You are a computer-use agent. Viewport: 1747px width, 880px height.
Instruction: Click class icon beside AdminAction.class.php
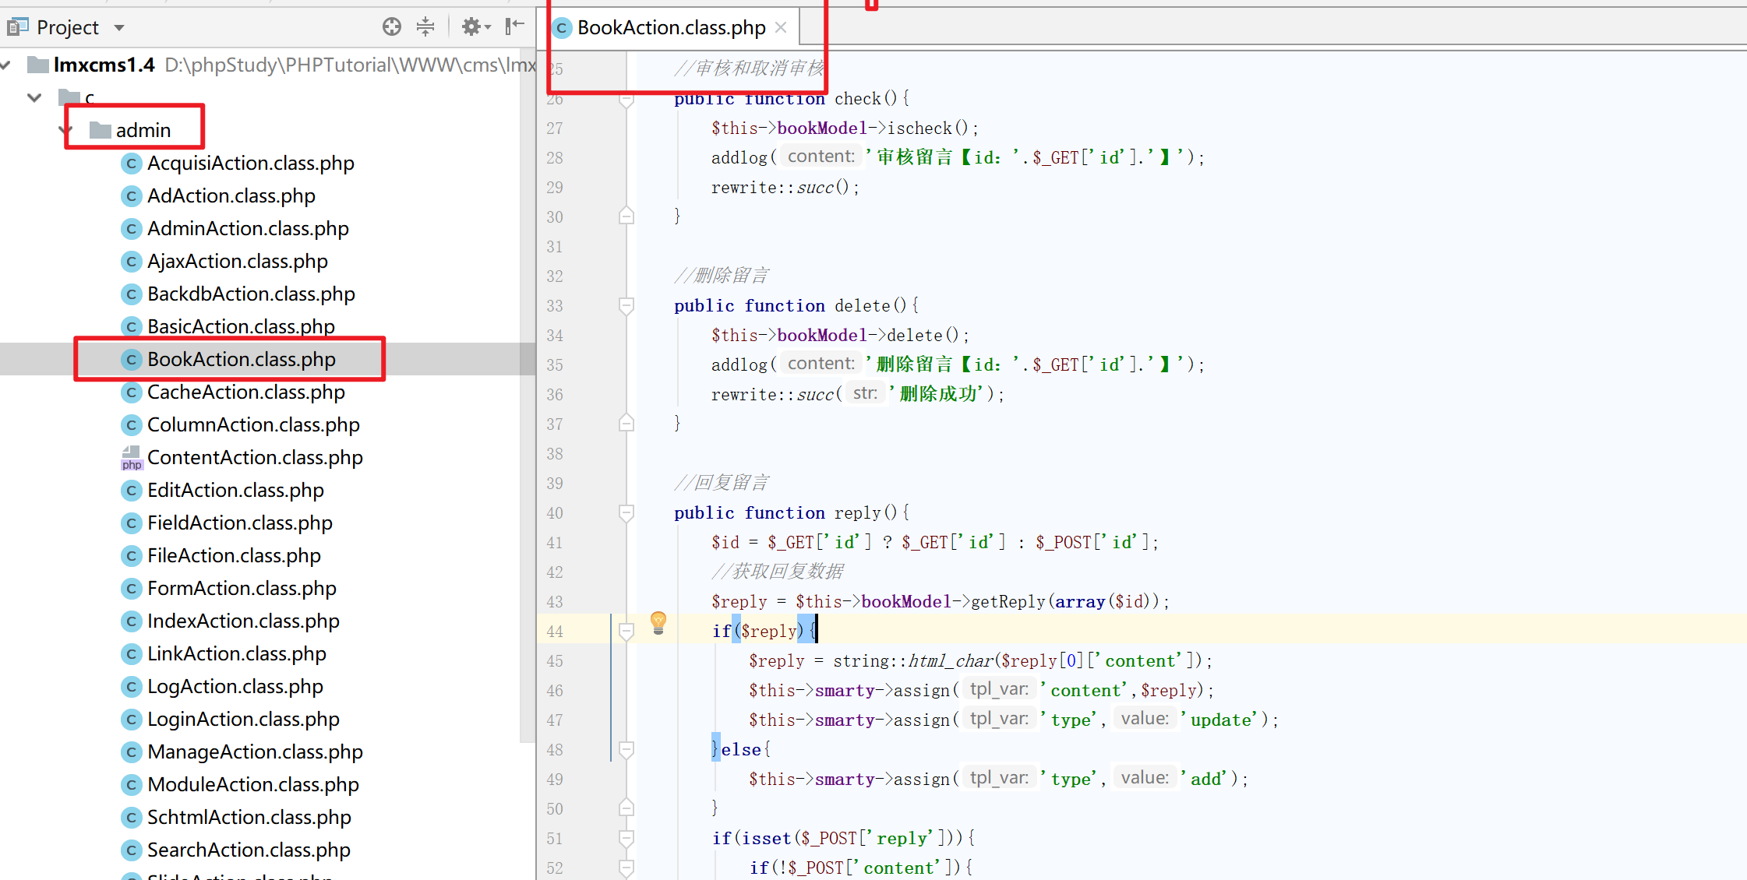tap(131, 229)
